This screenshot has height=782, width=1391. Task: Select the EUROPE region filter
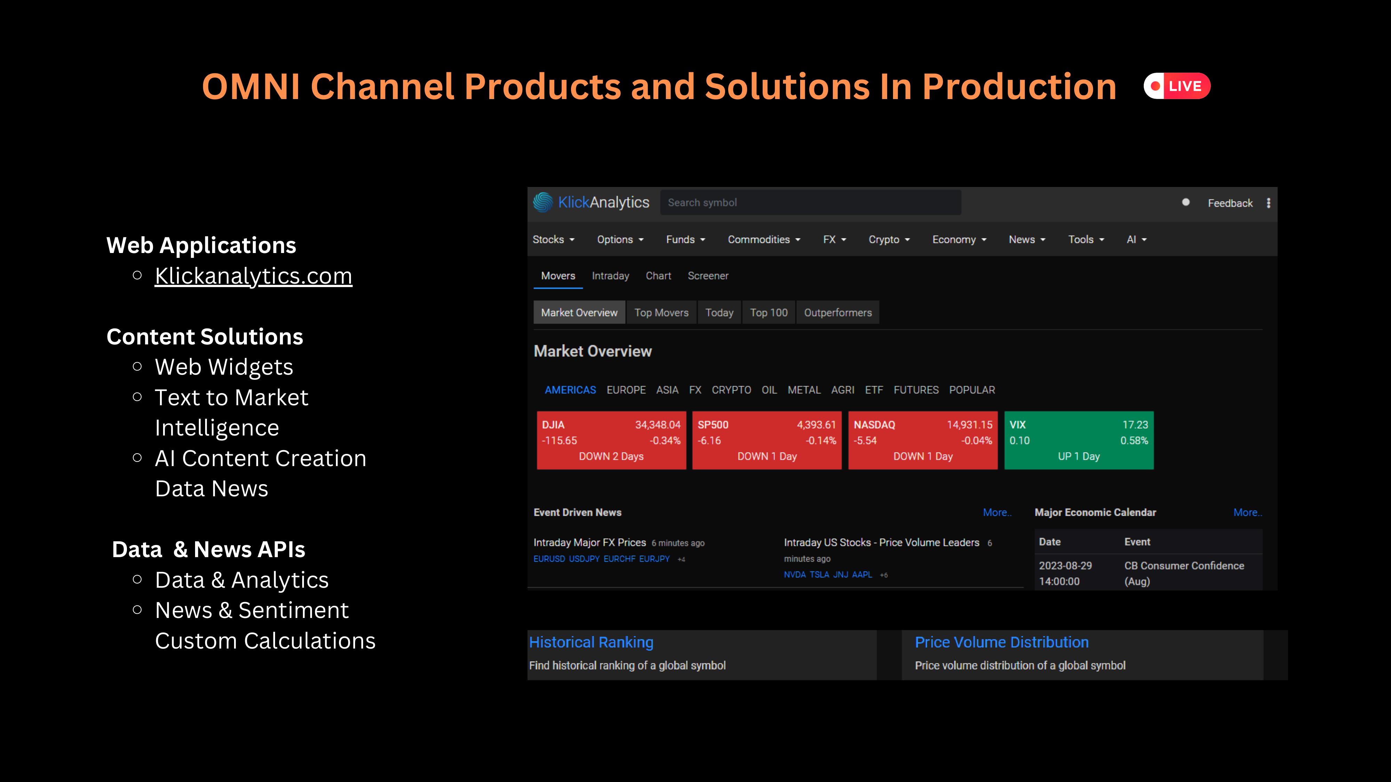click(626, 390)
